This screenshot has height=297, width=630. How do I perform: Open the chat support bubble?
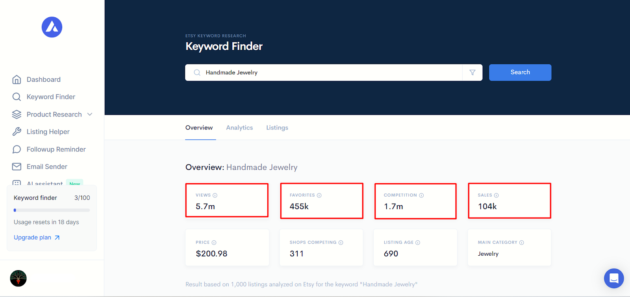[614, 278]
